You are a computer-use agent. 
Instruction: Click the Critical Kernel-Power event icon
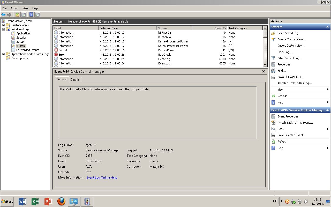(56, 50)
